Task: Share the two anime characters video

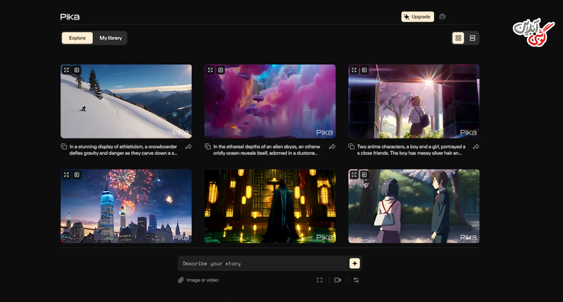Action: [x=476, y=147]
